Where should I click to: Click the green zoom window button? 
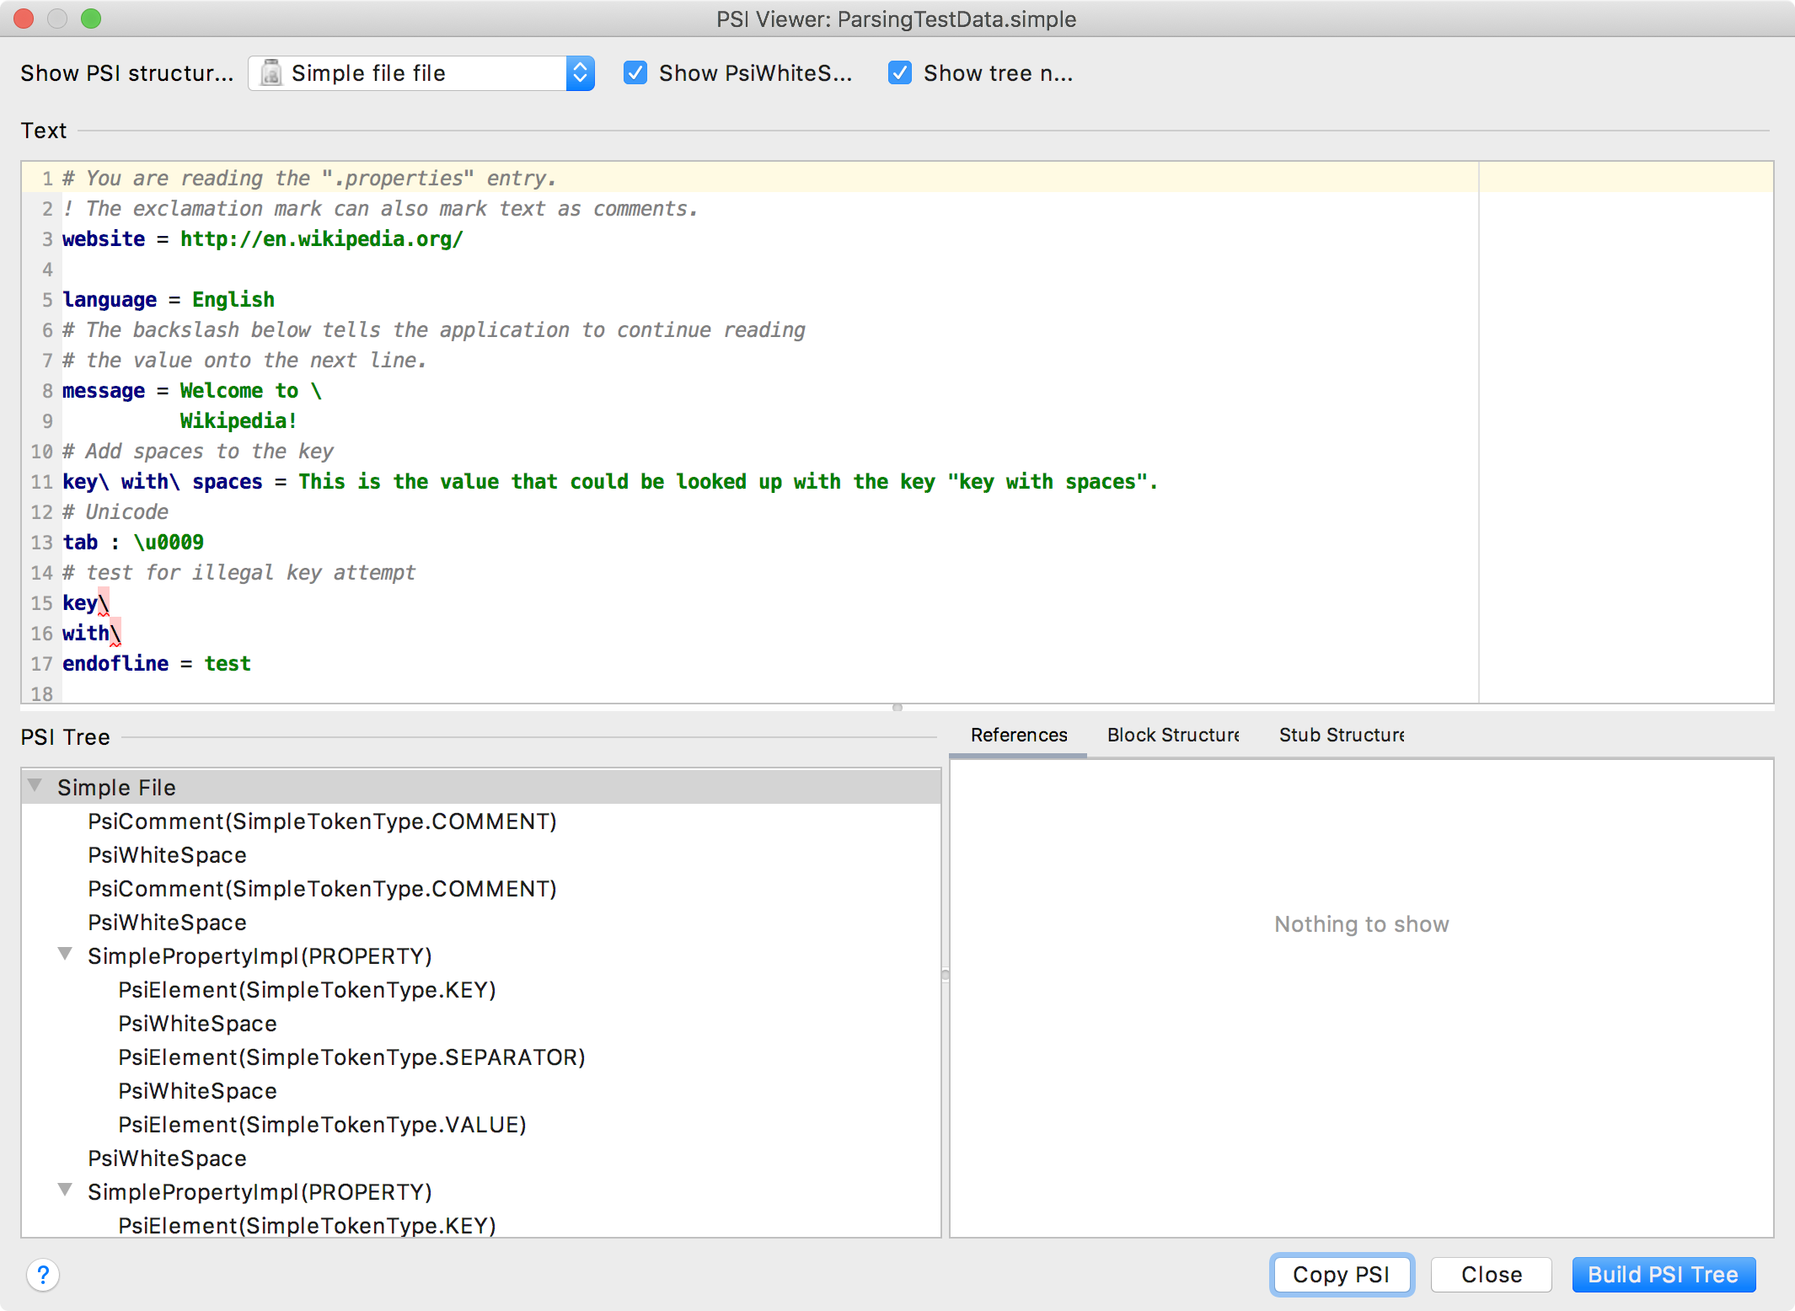pos(91,19)
